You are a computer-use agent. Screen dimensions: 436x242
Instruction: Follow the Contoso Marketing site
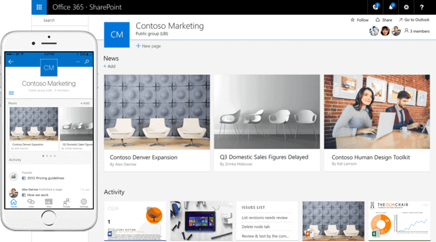(x=359, y=20)
